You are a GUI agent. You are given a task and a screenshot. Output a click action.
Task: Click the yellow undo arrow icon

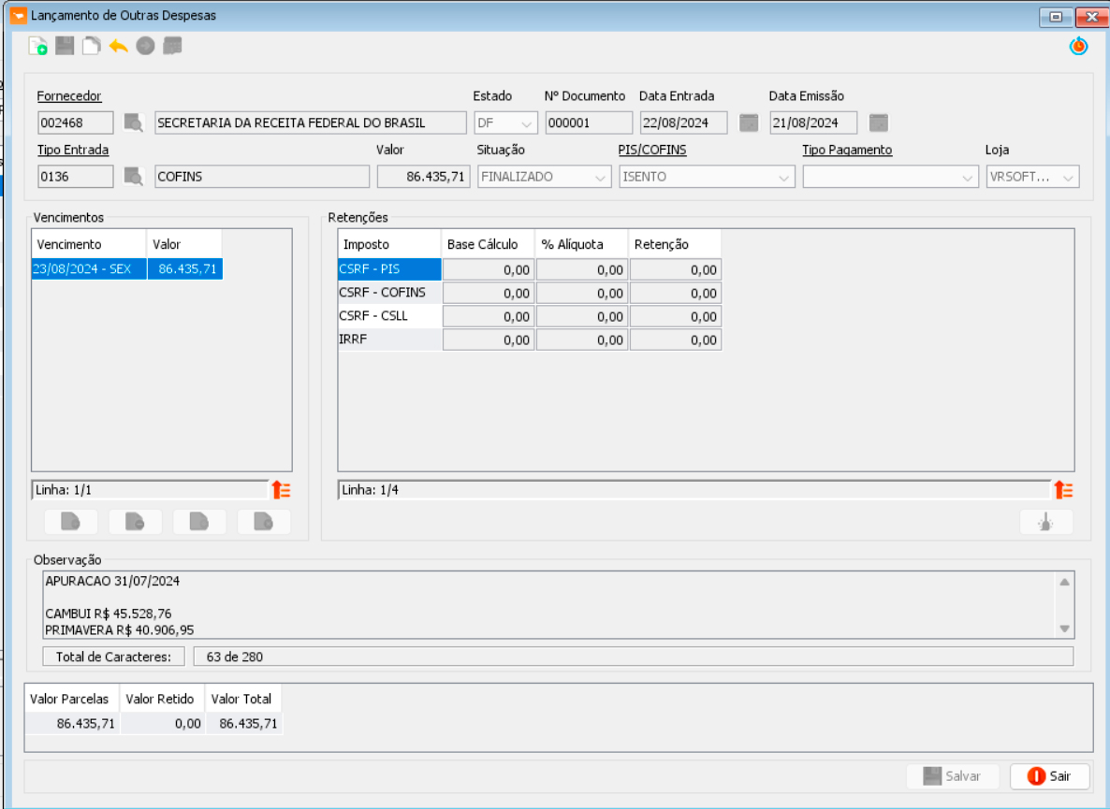point(118,47)
